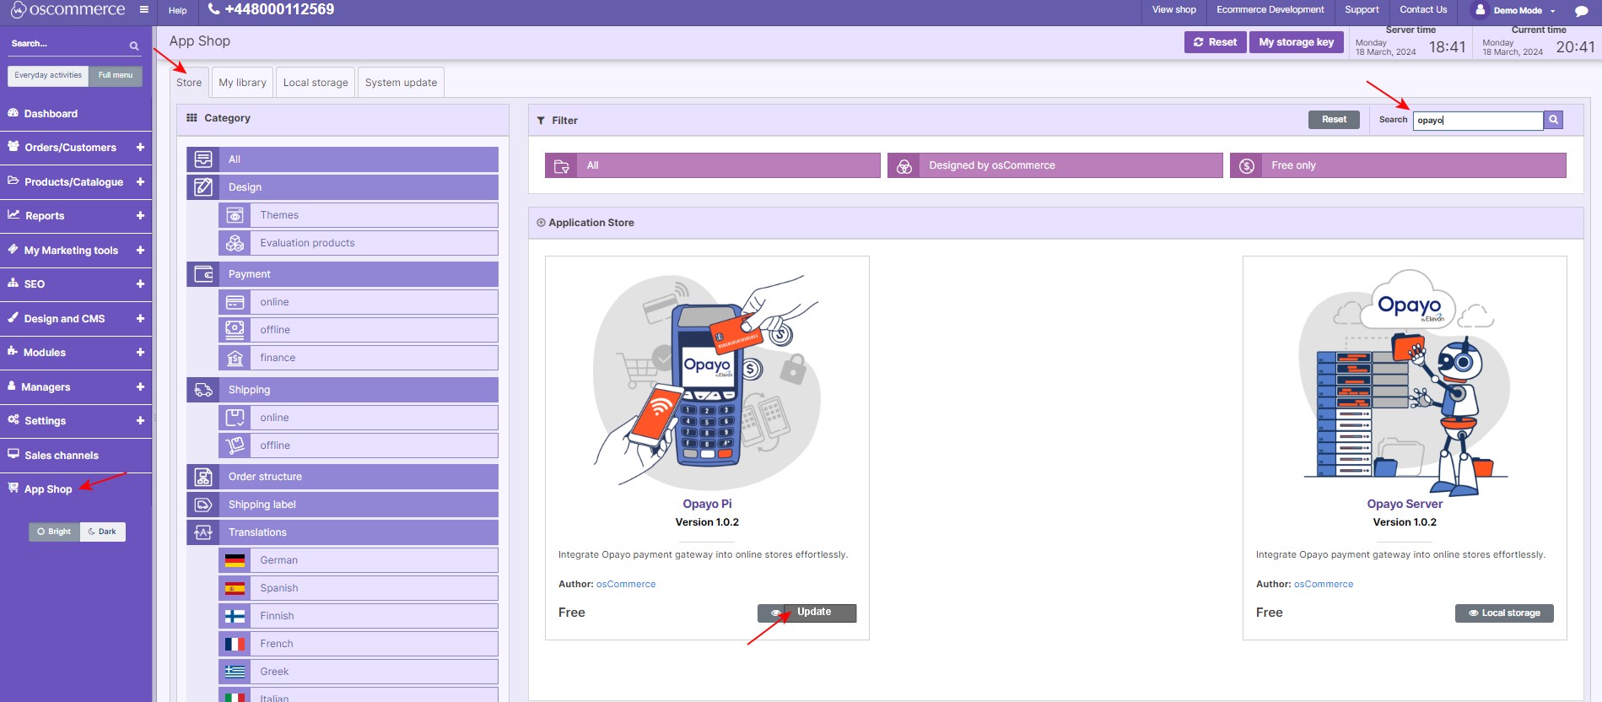
Task: Click the search magnifier button next to opayo field
Action: click(x=1553, y=120)
